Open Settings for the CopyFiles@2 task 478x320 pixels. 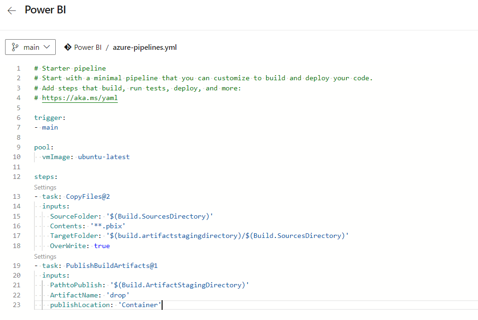45,187
